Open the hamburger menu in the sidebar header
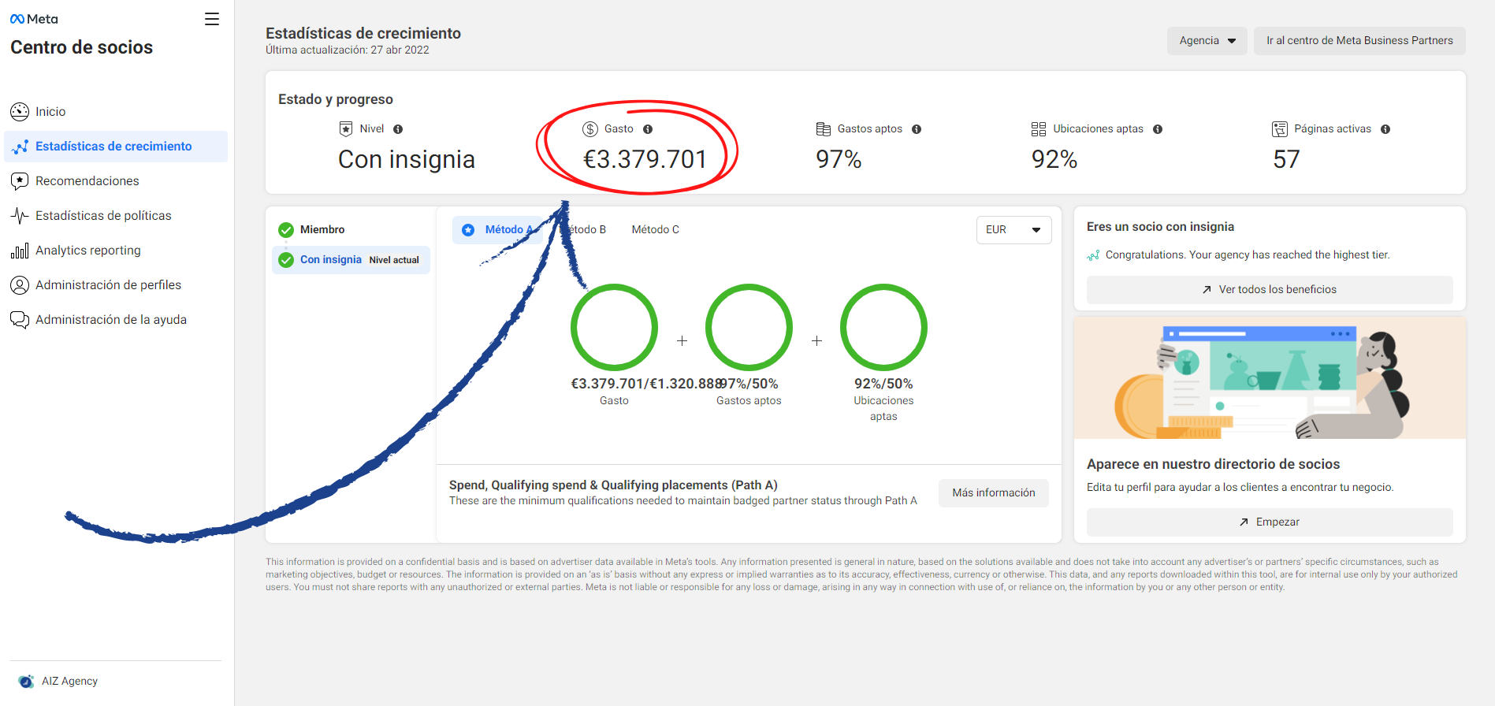The width and height of the screenshot is (1495, 706). click(212, 19)
